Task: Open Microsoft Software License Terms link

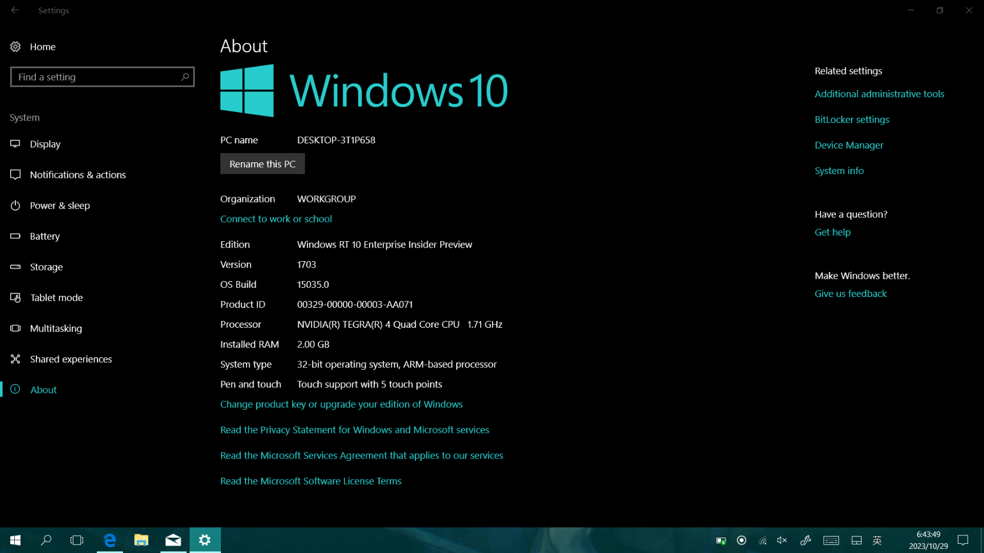Action: pyautogui.click(x=311, y=481)
